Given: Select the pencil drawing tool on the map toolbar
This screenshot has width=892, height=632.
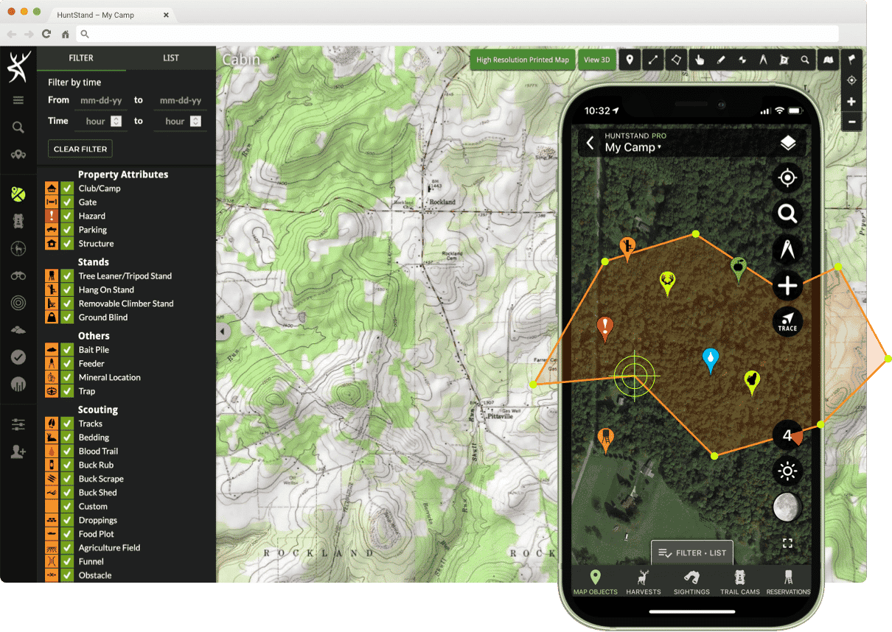Looking at the screenshot, I should coord(720,60).
